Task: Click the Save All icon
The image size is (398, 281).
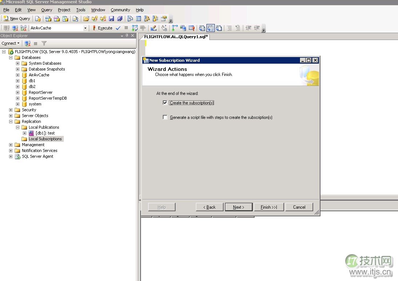Action: click(120, 19)
